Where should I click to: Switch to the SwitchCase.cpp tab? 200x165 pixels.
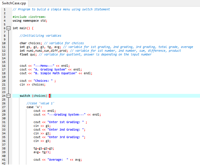(14, 3)
